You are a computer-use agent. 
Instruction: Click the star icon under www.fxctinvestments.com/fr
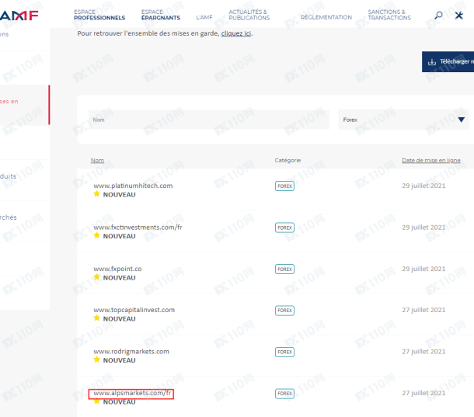point(96,235)
